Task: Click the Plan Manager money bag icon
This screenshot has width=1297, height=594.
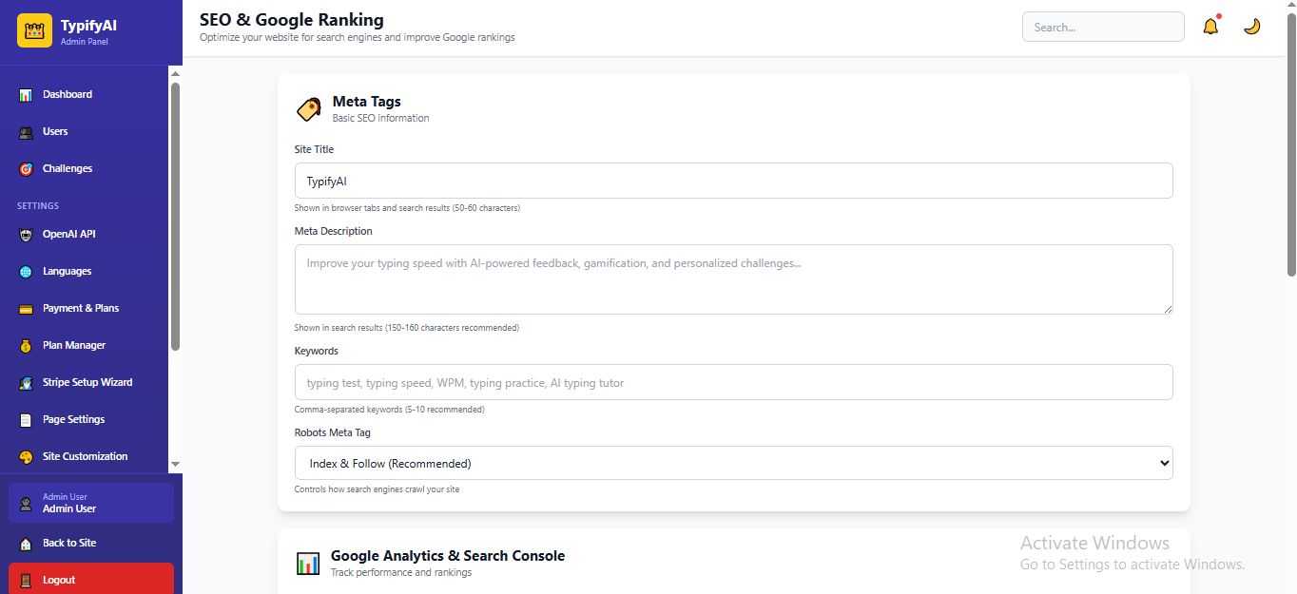Action: pyautogui.click(x=26, y=346)
